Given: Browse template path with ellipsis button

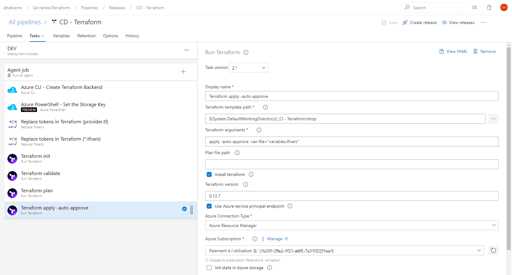Looking at the screenshot, I should pyautogui.click(x=493, y=119).
